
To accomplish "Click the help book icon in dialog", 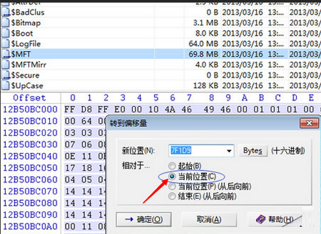I will (x=261, y=220).
